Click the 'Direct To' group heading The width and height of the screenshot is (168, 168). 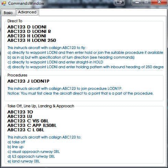(15, 21)
